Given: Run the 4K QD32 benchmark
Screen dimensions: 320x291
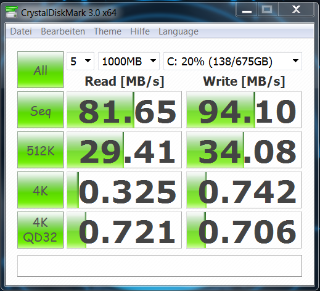Looking at the screenshot, I should coord(40,230).
